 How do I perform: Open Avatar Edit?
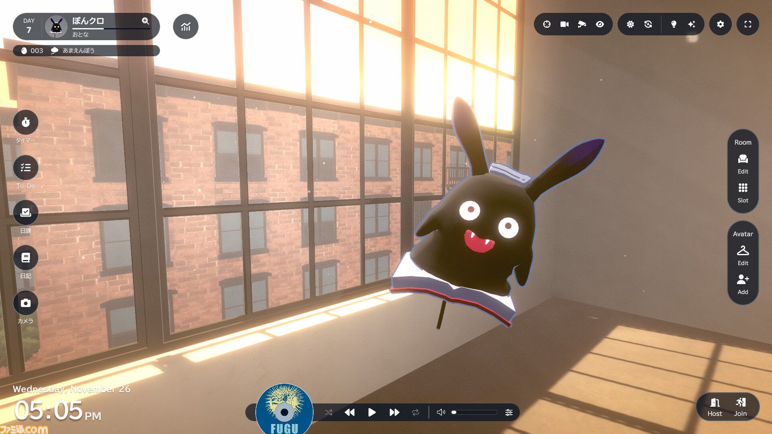(x=743, y=256)
